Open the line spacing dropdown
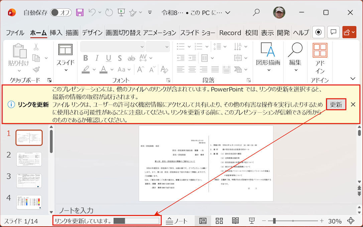The width and height of the screenshot is (363, 227). 220,46
